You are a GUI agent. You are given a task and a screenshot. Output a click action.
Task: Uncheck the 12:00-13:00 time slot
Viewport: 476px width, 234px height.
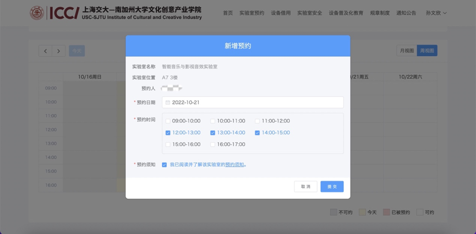(168, 133)
